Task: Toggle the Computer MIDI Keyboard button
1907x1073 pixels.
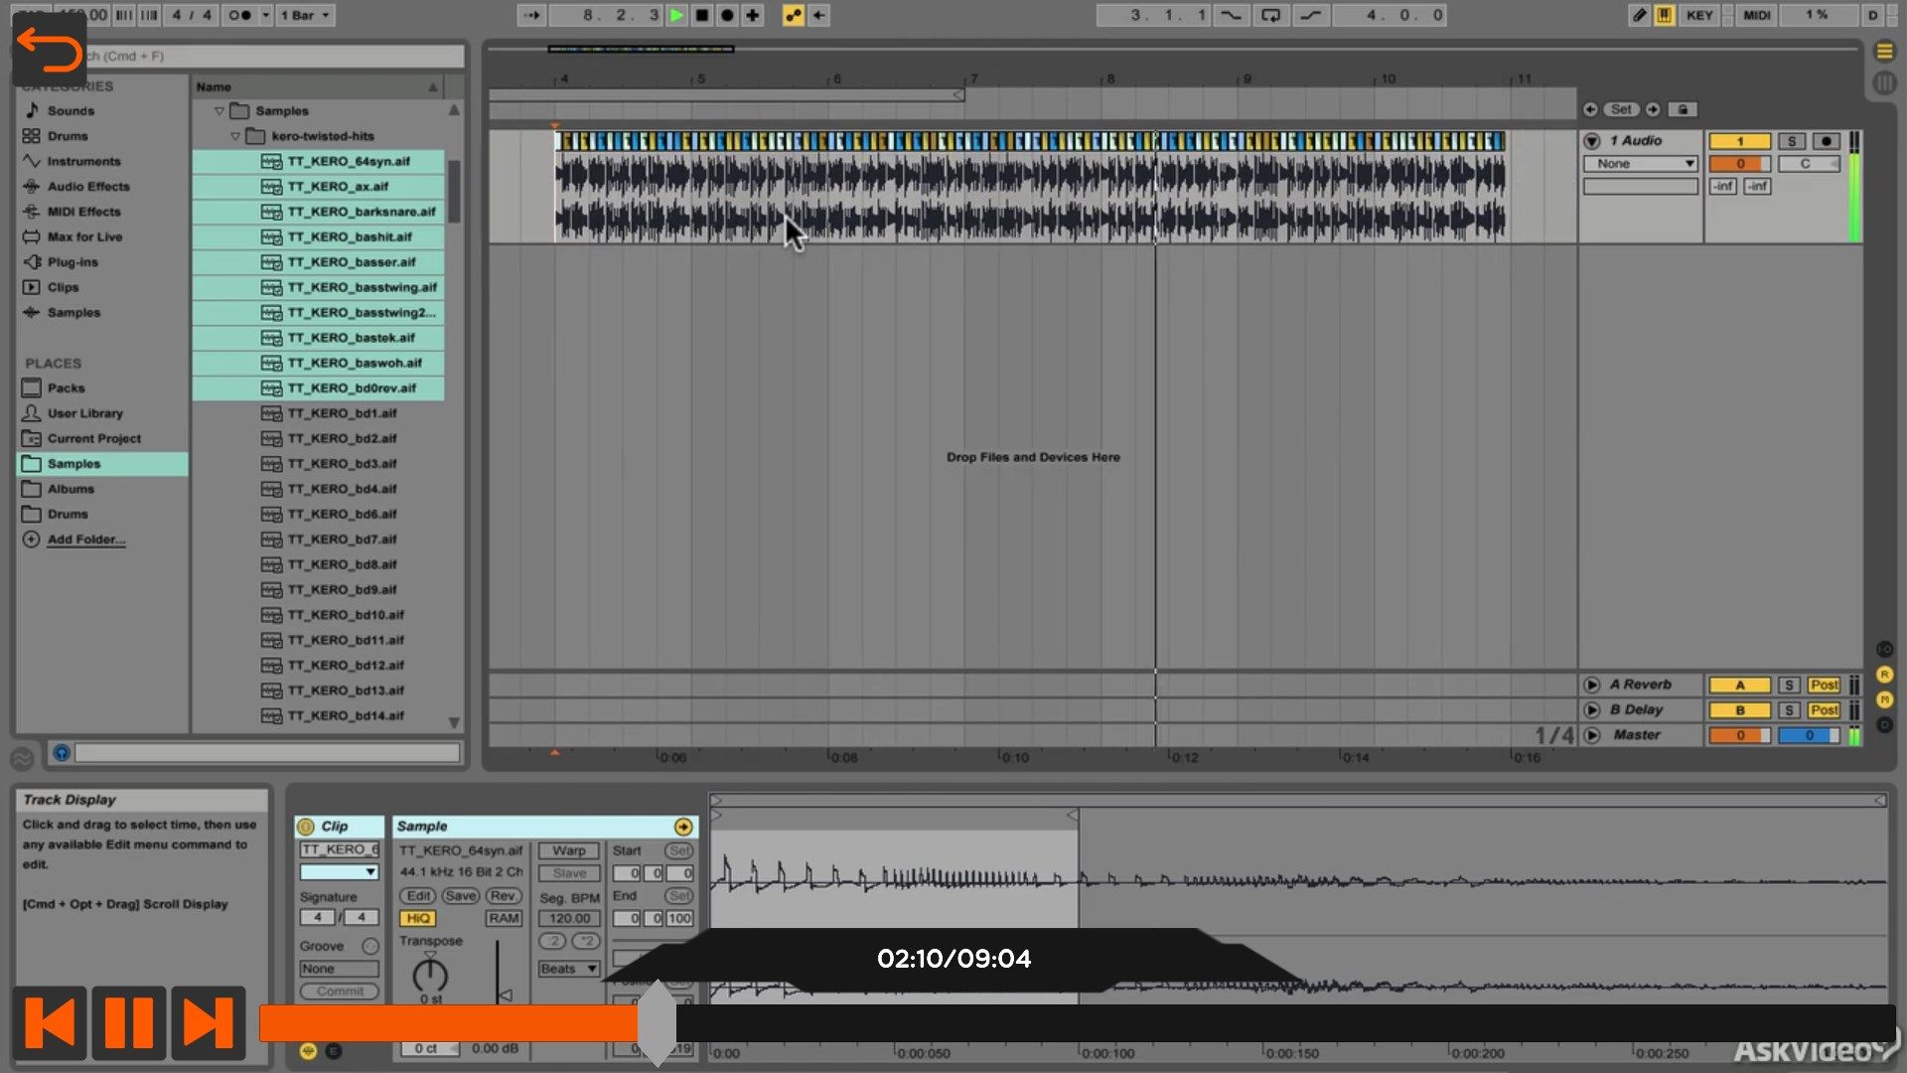Action: tap(1664, 15)
